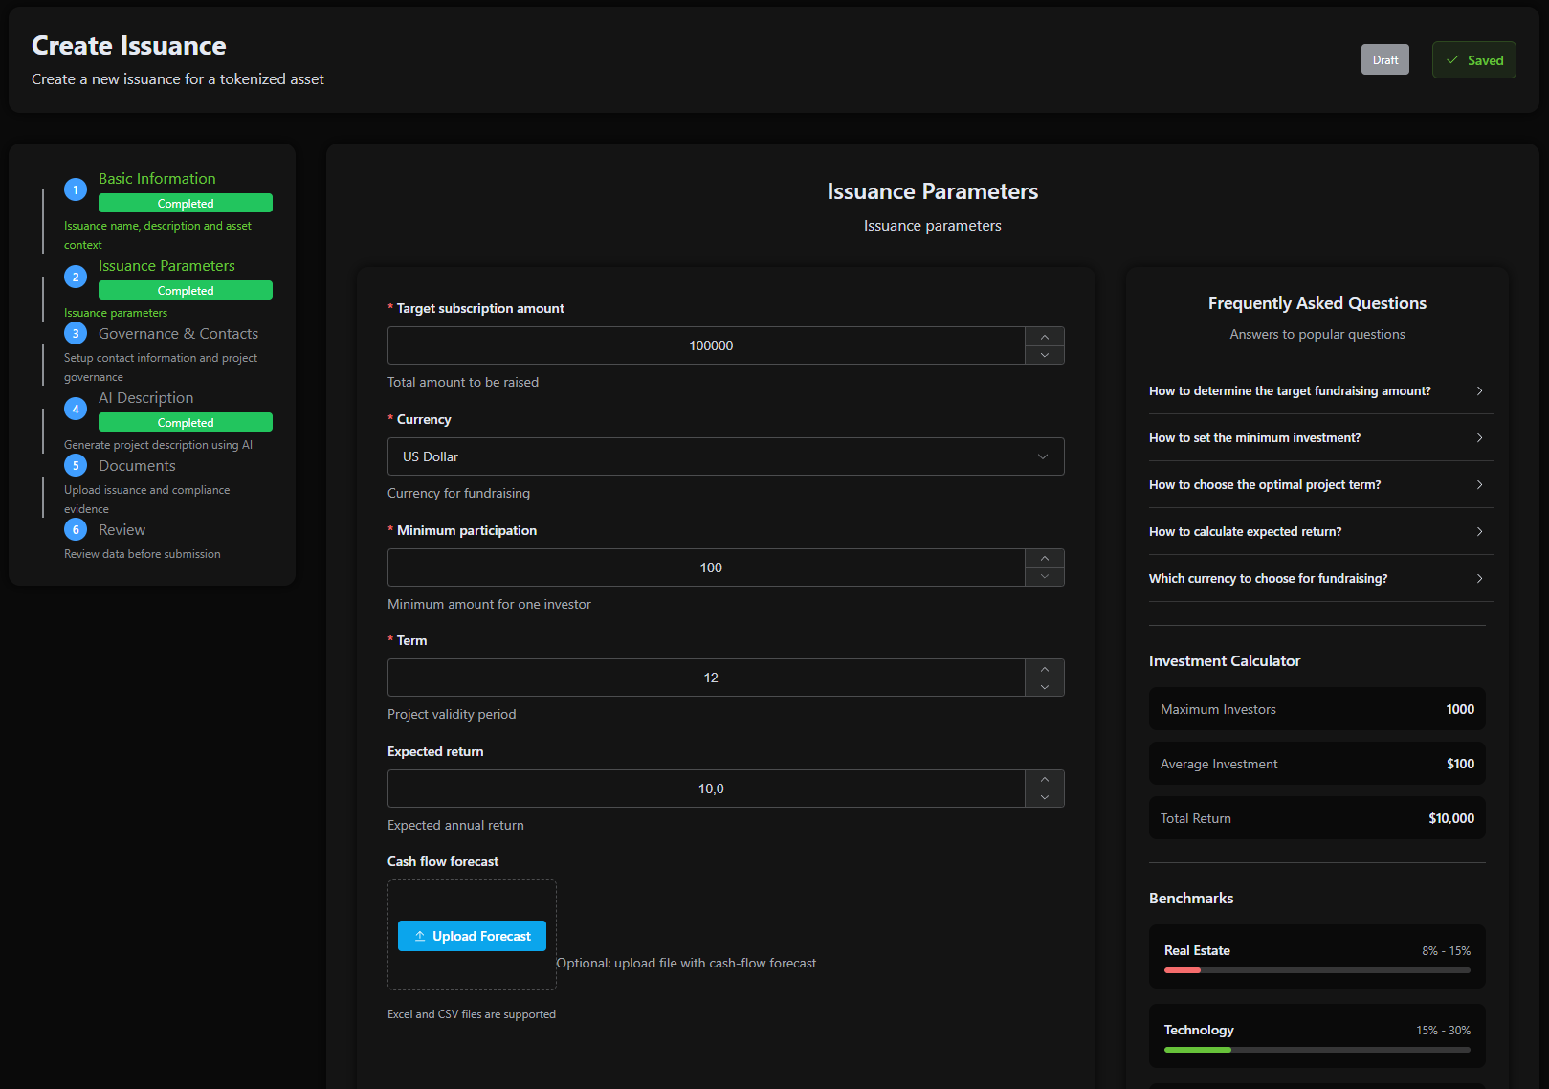This screenshot has height=1089, width=1549.
Task: Click step 4 circle icon for AI Description
Action: coord(76,409)
